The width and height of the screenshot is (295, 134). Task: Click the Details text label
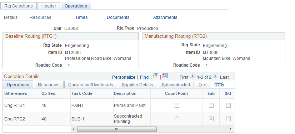coord(11,17)
